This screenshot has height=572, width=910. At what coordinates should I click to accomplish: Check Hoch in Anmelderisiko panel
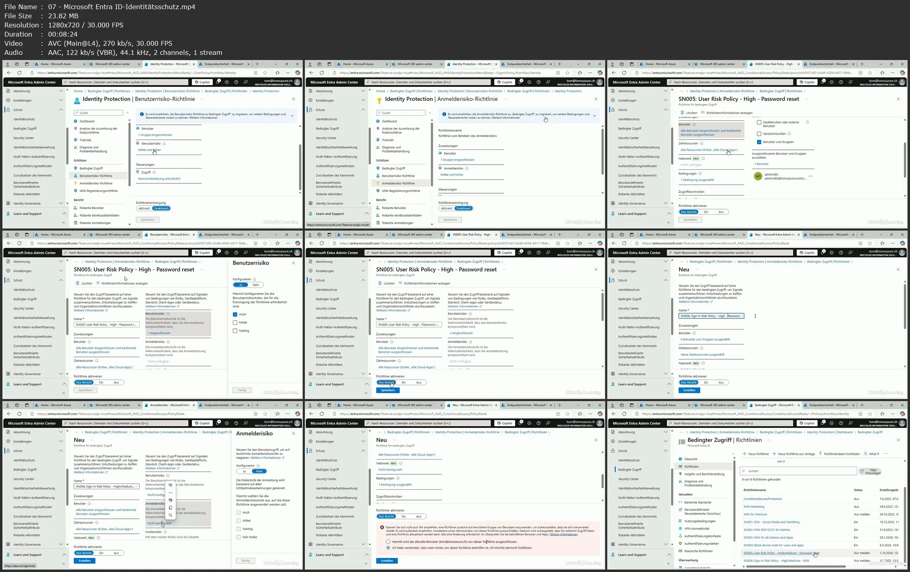click(x=239, y=513)
